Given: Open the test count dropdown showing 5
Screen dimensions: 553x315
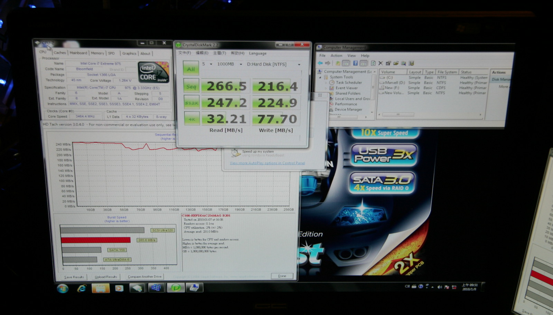Looking at the screenshot, I should (x=207, y=64).
